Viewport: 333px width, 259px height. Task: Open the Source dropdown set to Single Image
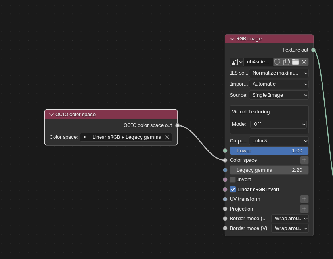[279, 95]
